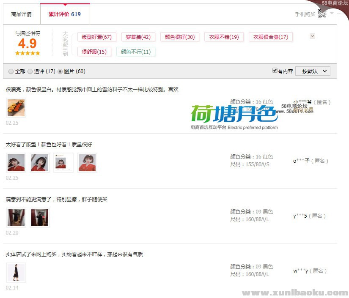The height and width of the screenshot is (298, 349).
Task: Expand the review tags list arrow
Action: pyautogui.click(x=312, y=36)
